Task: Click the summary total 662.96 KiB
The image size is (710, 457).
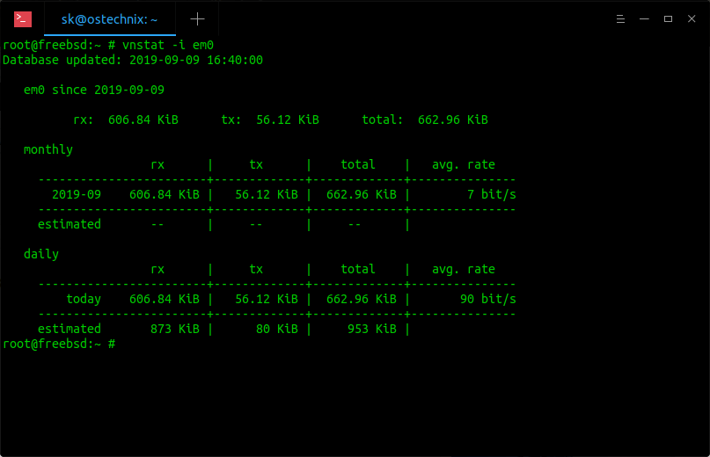Action: pos(453,120)
